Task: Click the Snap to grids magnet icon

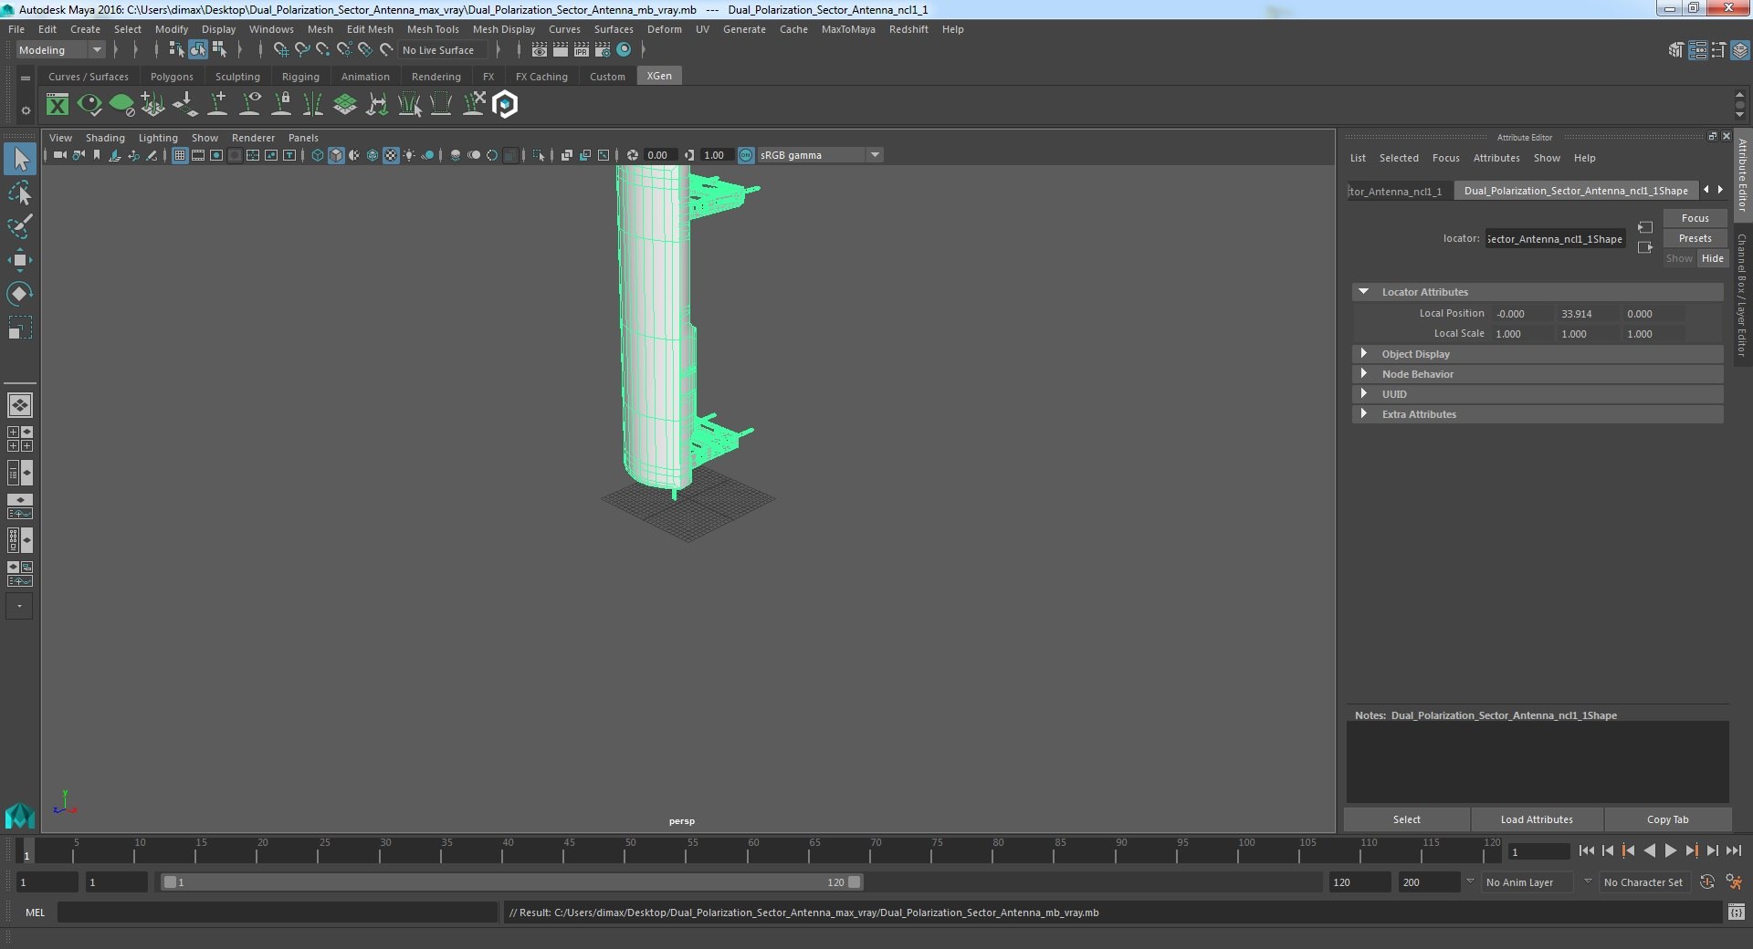Action: pyautogui.click(x=280, y=50)
